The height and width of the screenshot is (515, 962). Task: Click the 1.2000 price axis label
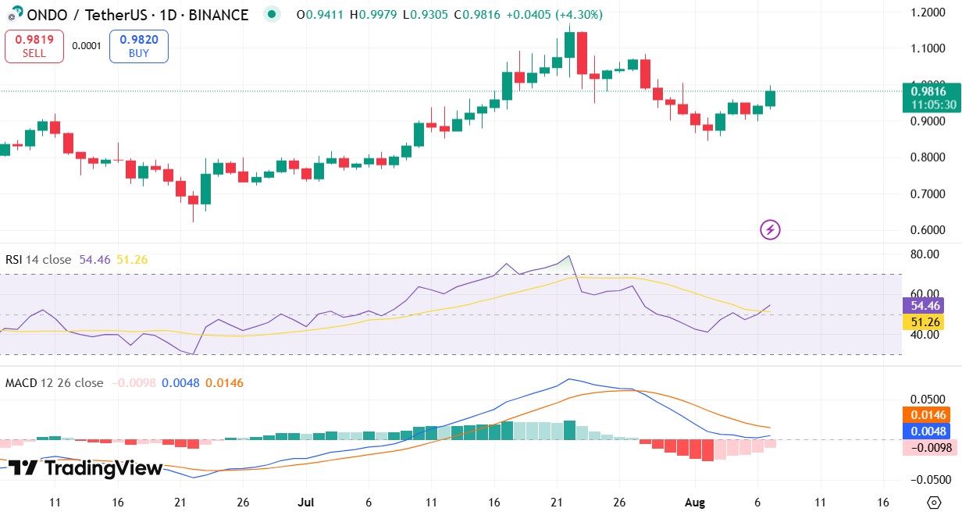929,12
